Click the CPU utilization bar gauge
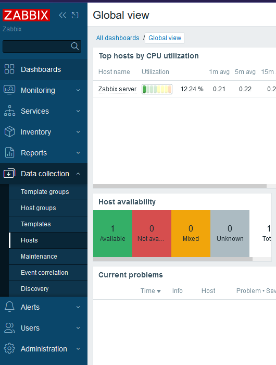The height and width of the screenshot is (365, 276). point(157,89)
